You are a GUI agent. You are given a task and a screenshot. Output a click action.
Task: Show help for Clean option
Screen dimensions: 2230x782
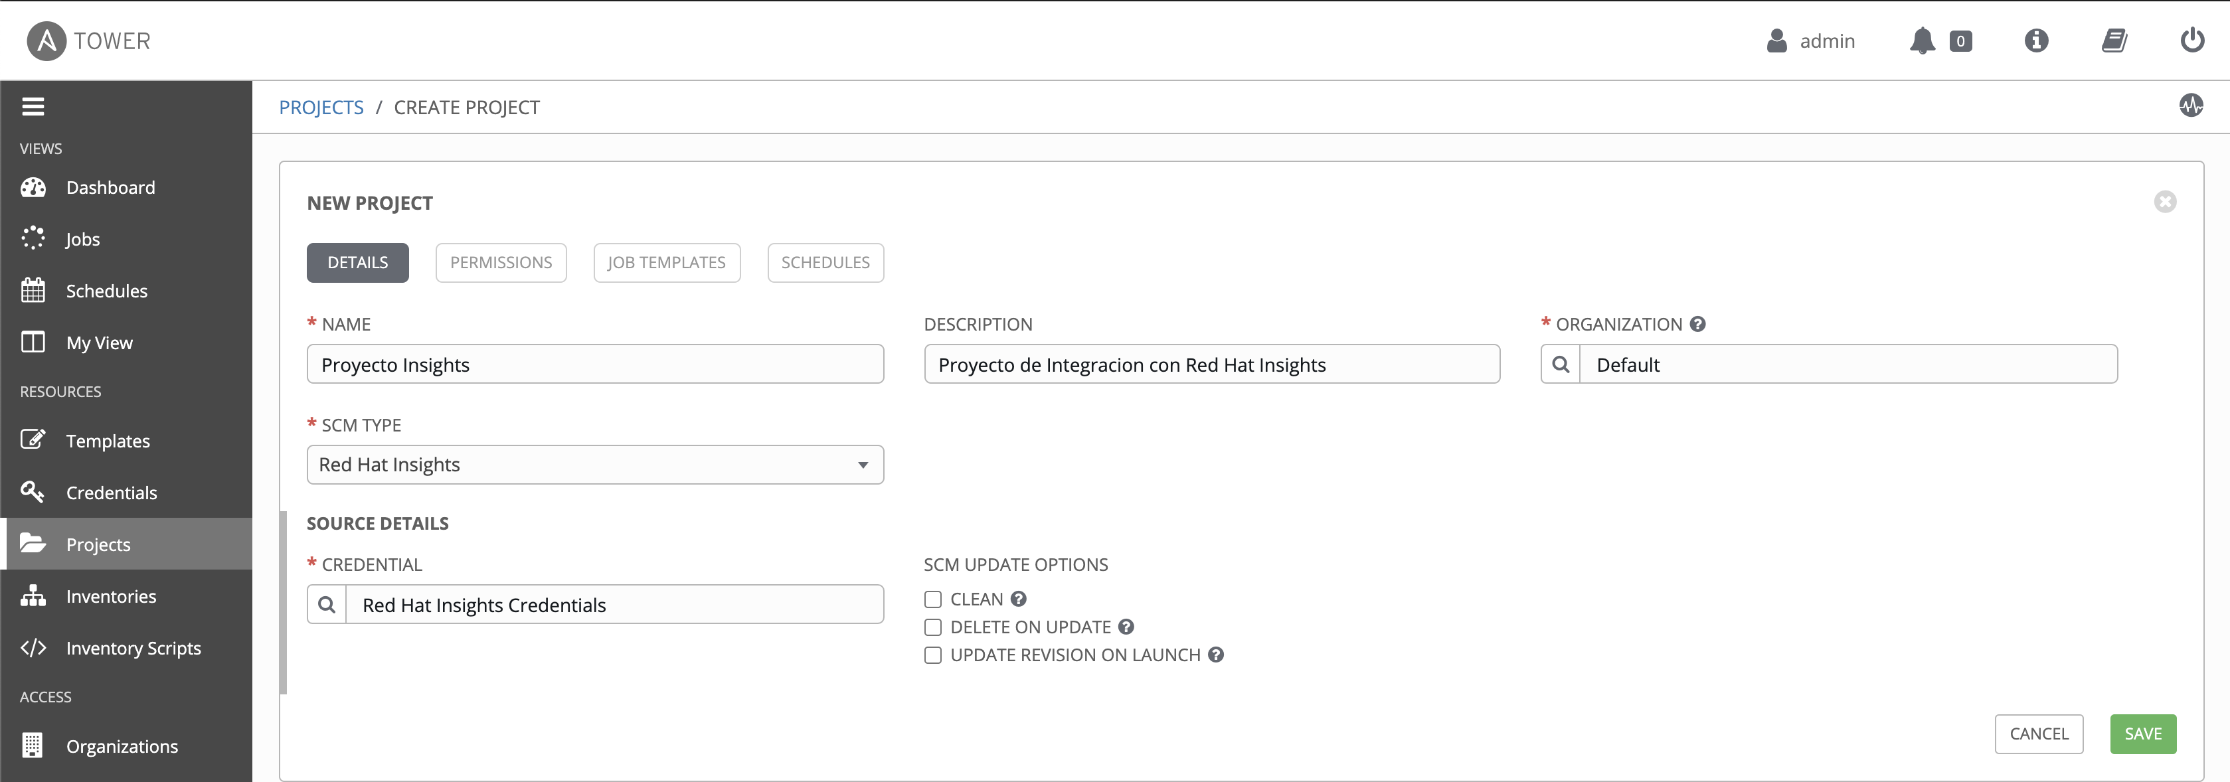(x=1019, y=599)
